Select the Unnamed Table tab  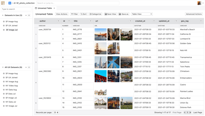point(45,8)
